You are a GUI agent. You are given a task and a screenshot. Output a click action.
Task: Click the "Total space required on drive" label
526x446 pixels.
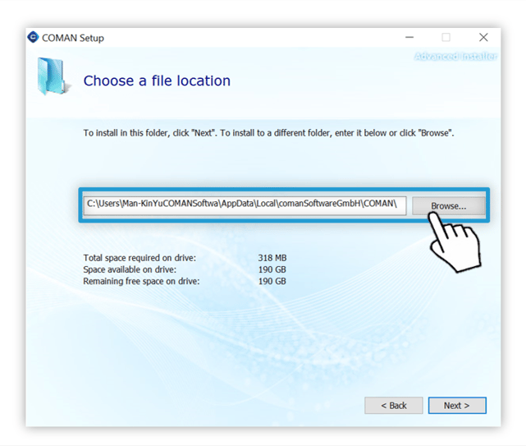(140, 258)
